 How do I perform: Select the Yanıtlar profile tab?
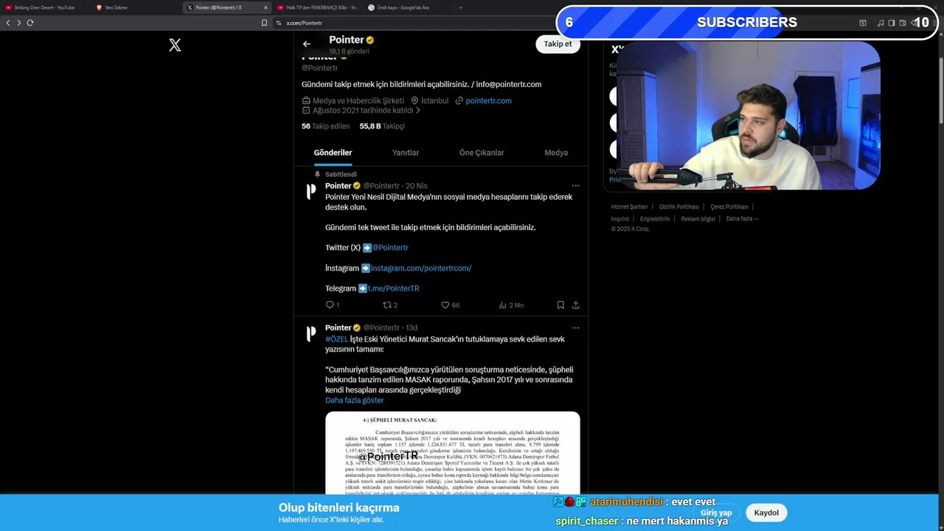click(406, 153)
